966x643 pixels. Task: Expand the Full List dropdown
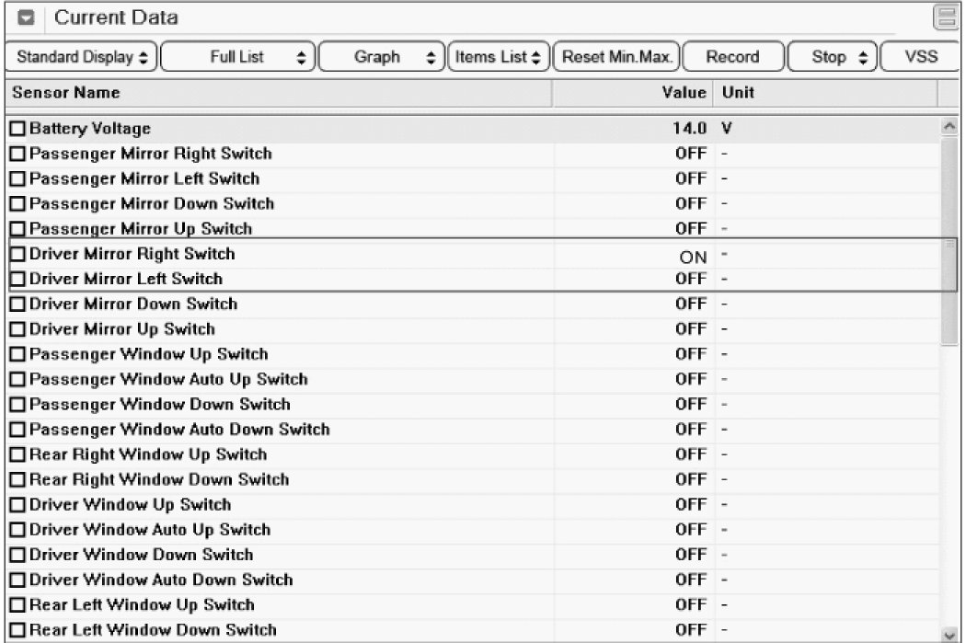tap(241, 57)
